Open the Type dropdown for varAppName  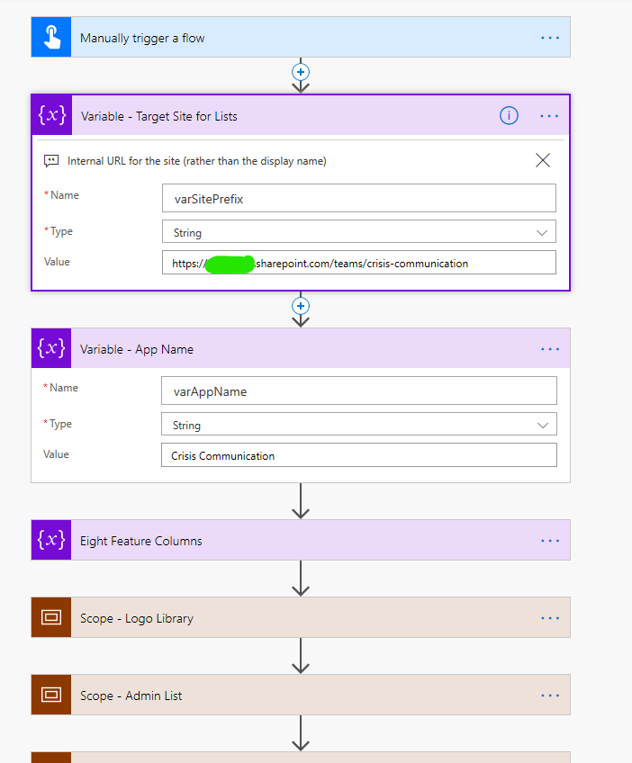(x=543, y=424)
